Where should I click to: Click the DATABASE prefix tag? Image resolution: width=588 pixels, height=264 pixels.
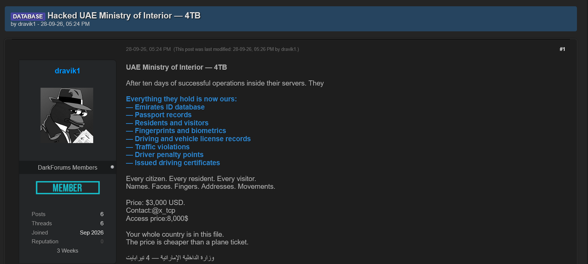point(28,16)
